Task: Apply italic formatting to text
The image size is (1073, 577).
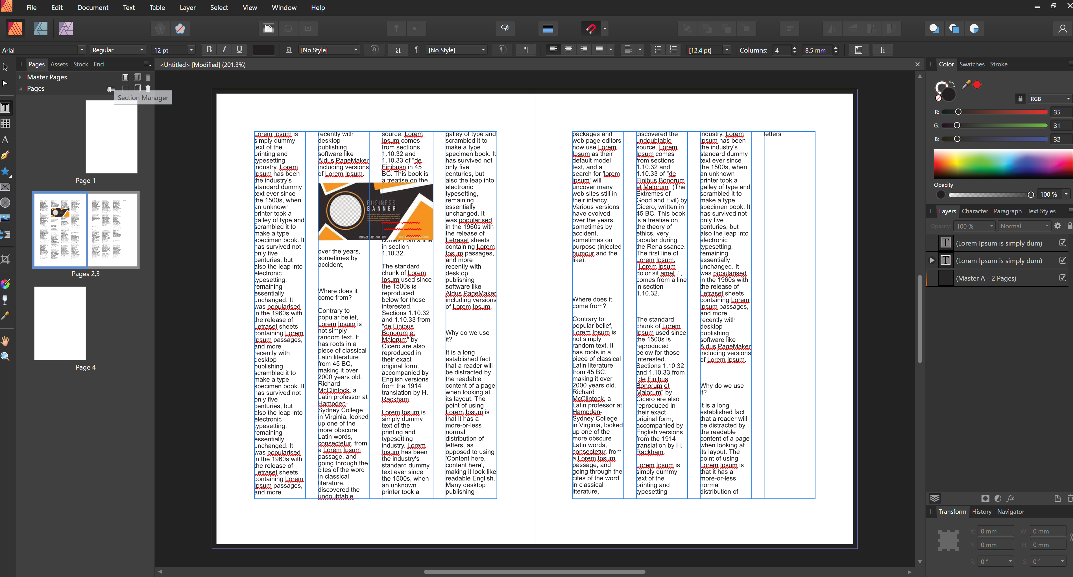Action: (x=224, y=50)
